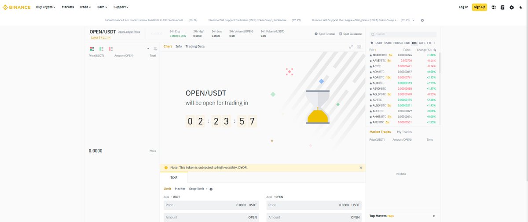The image size is (528, 222).
Task: Open settings with the gear icon
Action: pyautogui.click(x=511, y=7)
